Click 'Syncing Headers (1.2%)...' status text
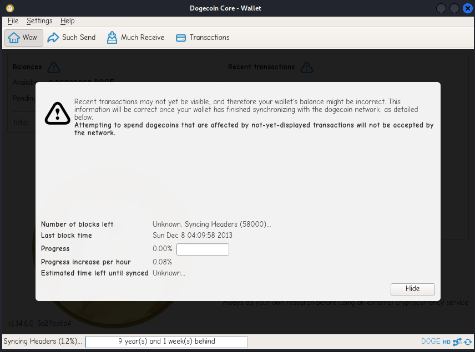The height and width of the screenshot is (352, 475). [43, 341]
